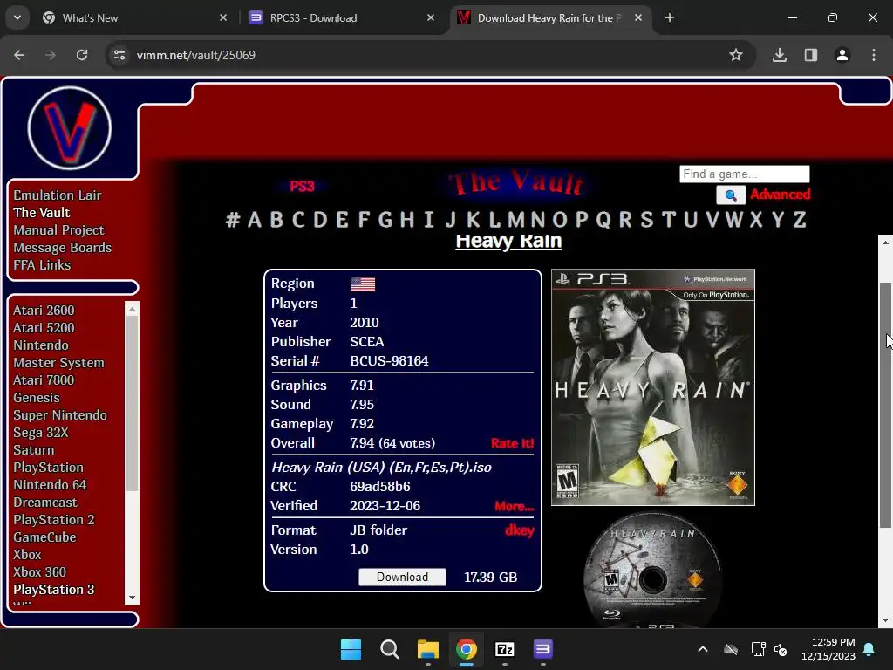Image resolution: width=893 pixels, height=670 pixels.
Task: Open the Chrome three-dot menu
Action: click(874, 55)
